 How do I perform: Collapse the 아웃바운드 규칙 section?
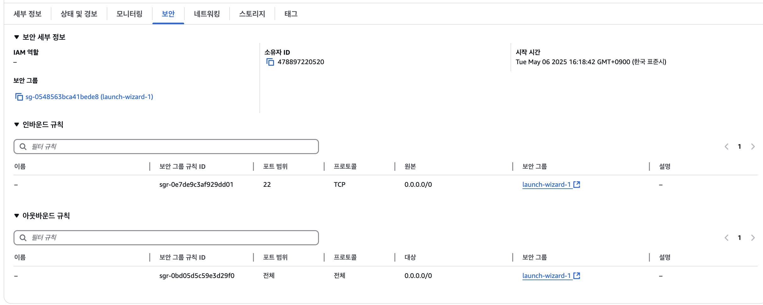(x=17, y=216)
